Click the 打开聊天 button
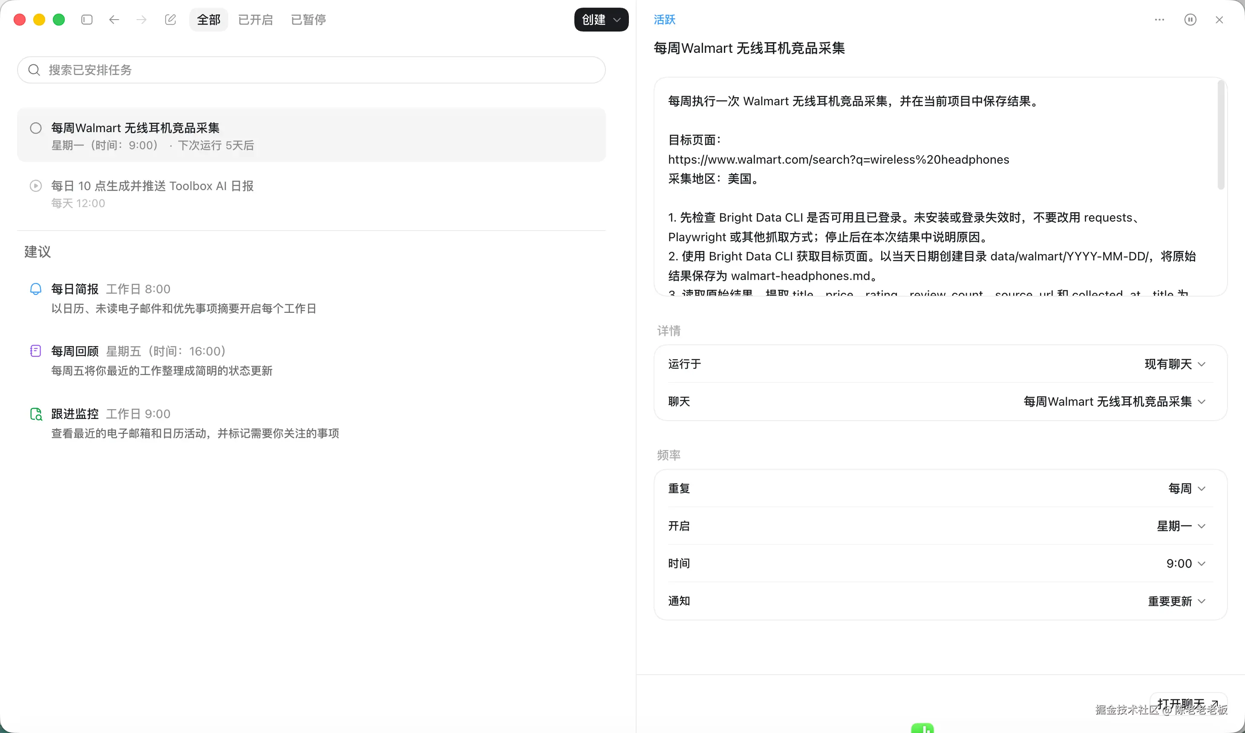The image size is (1245, 733). (x=1188, y=704)
